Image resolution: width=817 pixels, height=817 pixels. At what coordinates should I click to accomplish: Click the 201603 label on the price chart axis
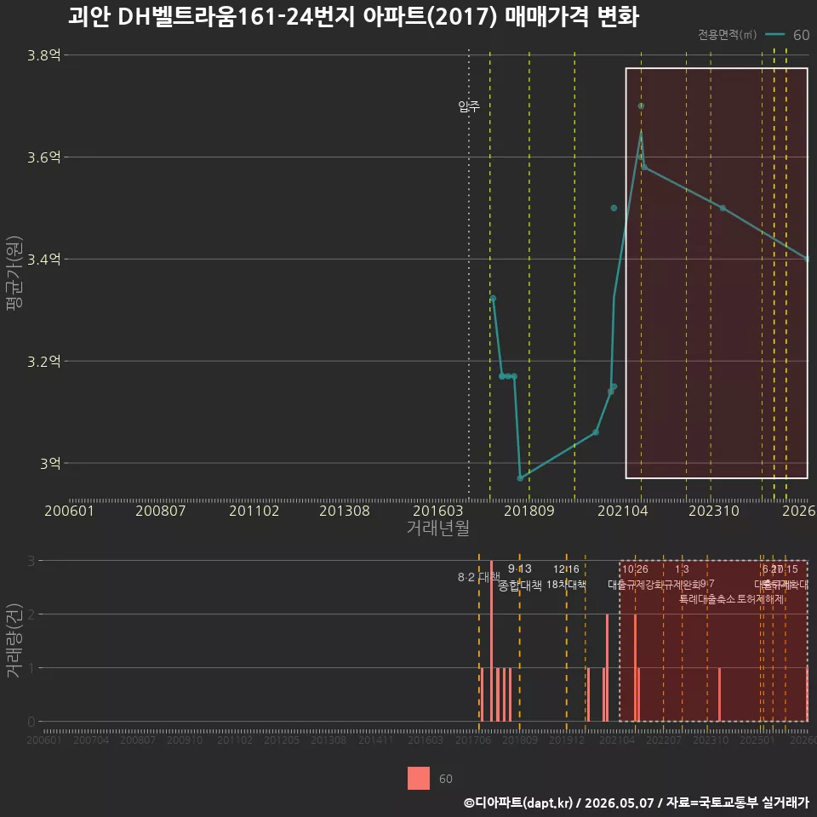click(x=437, y=511)
